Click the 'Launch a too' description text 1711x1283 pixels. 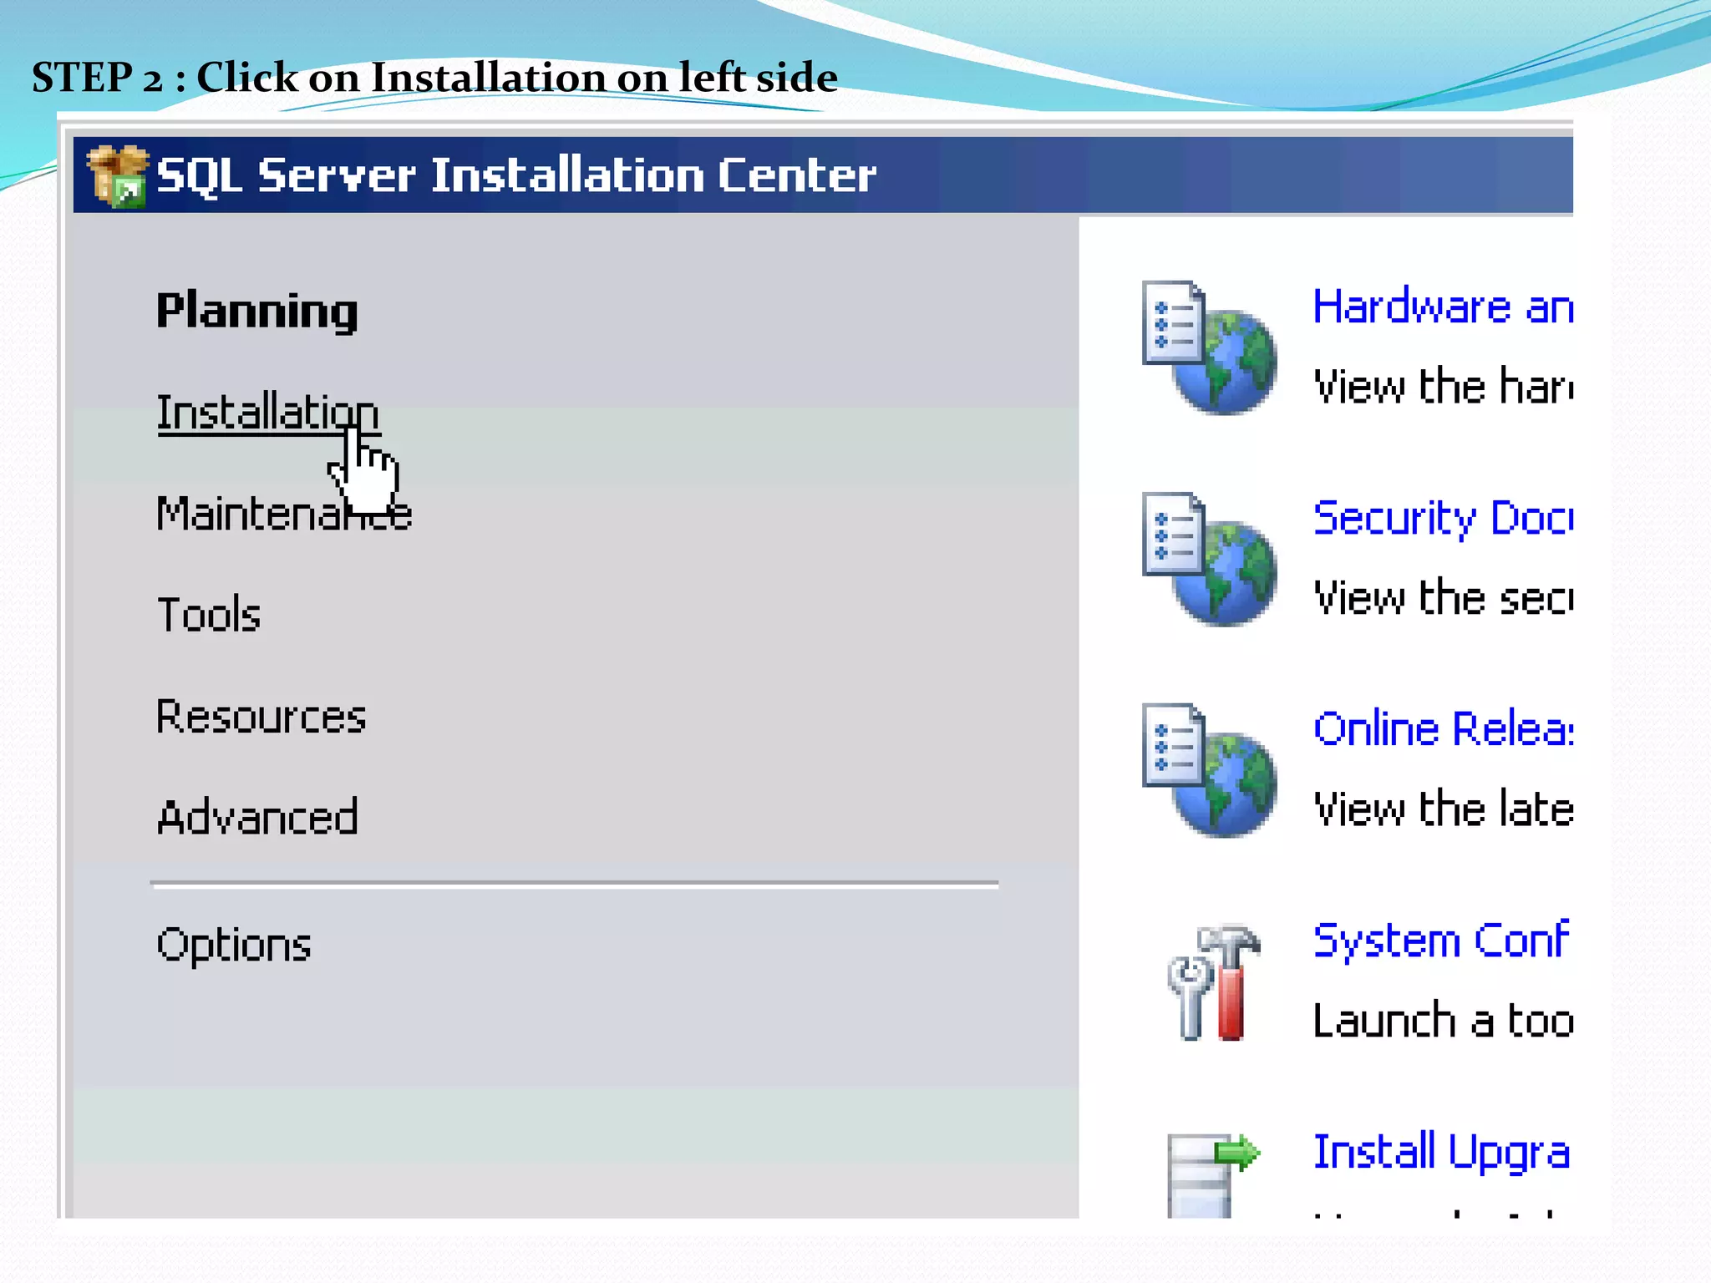1443,1020
